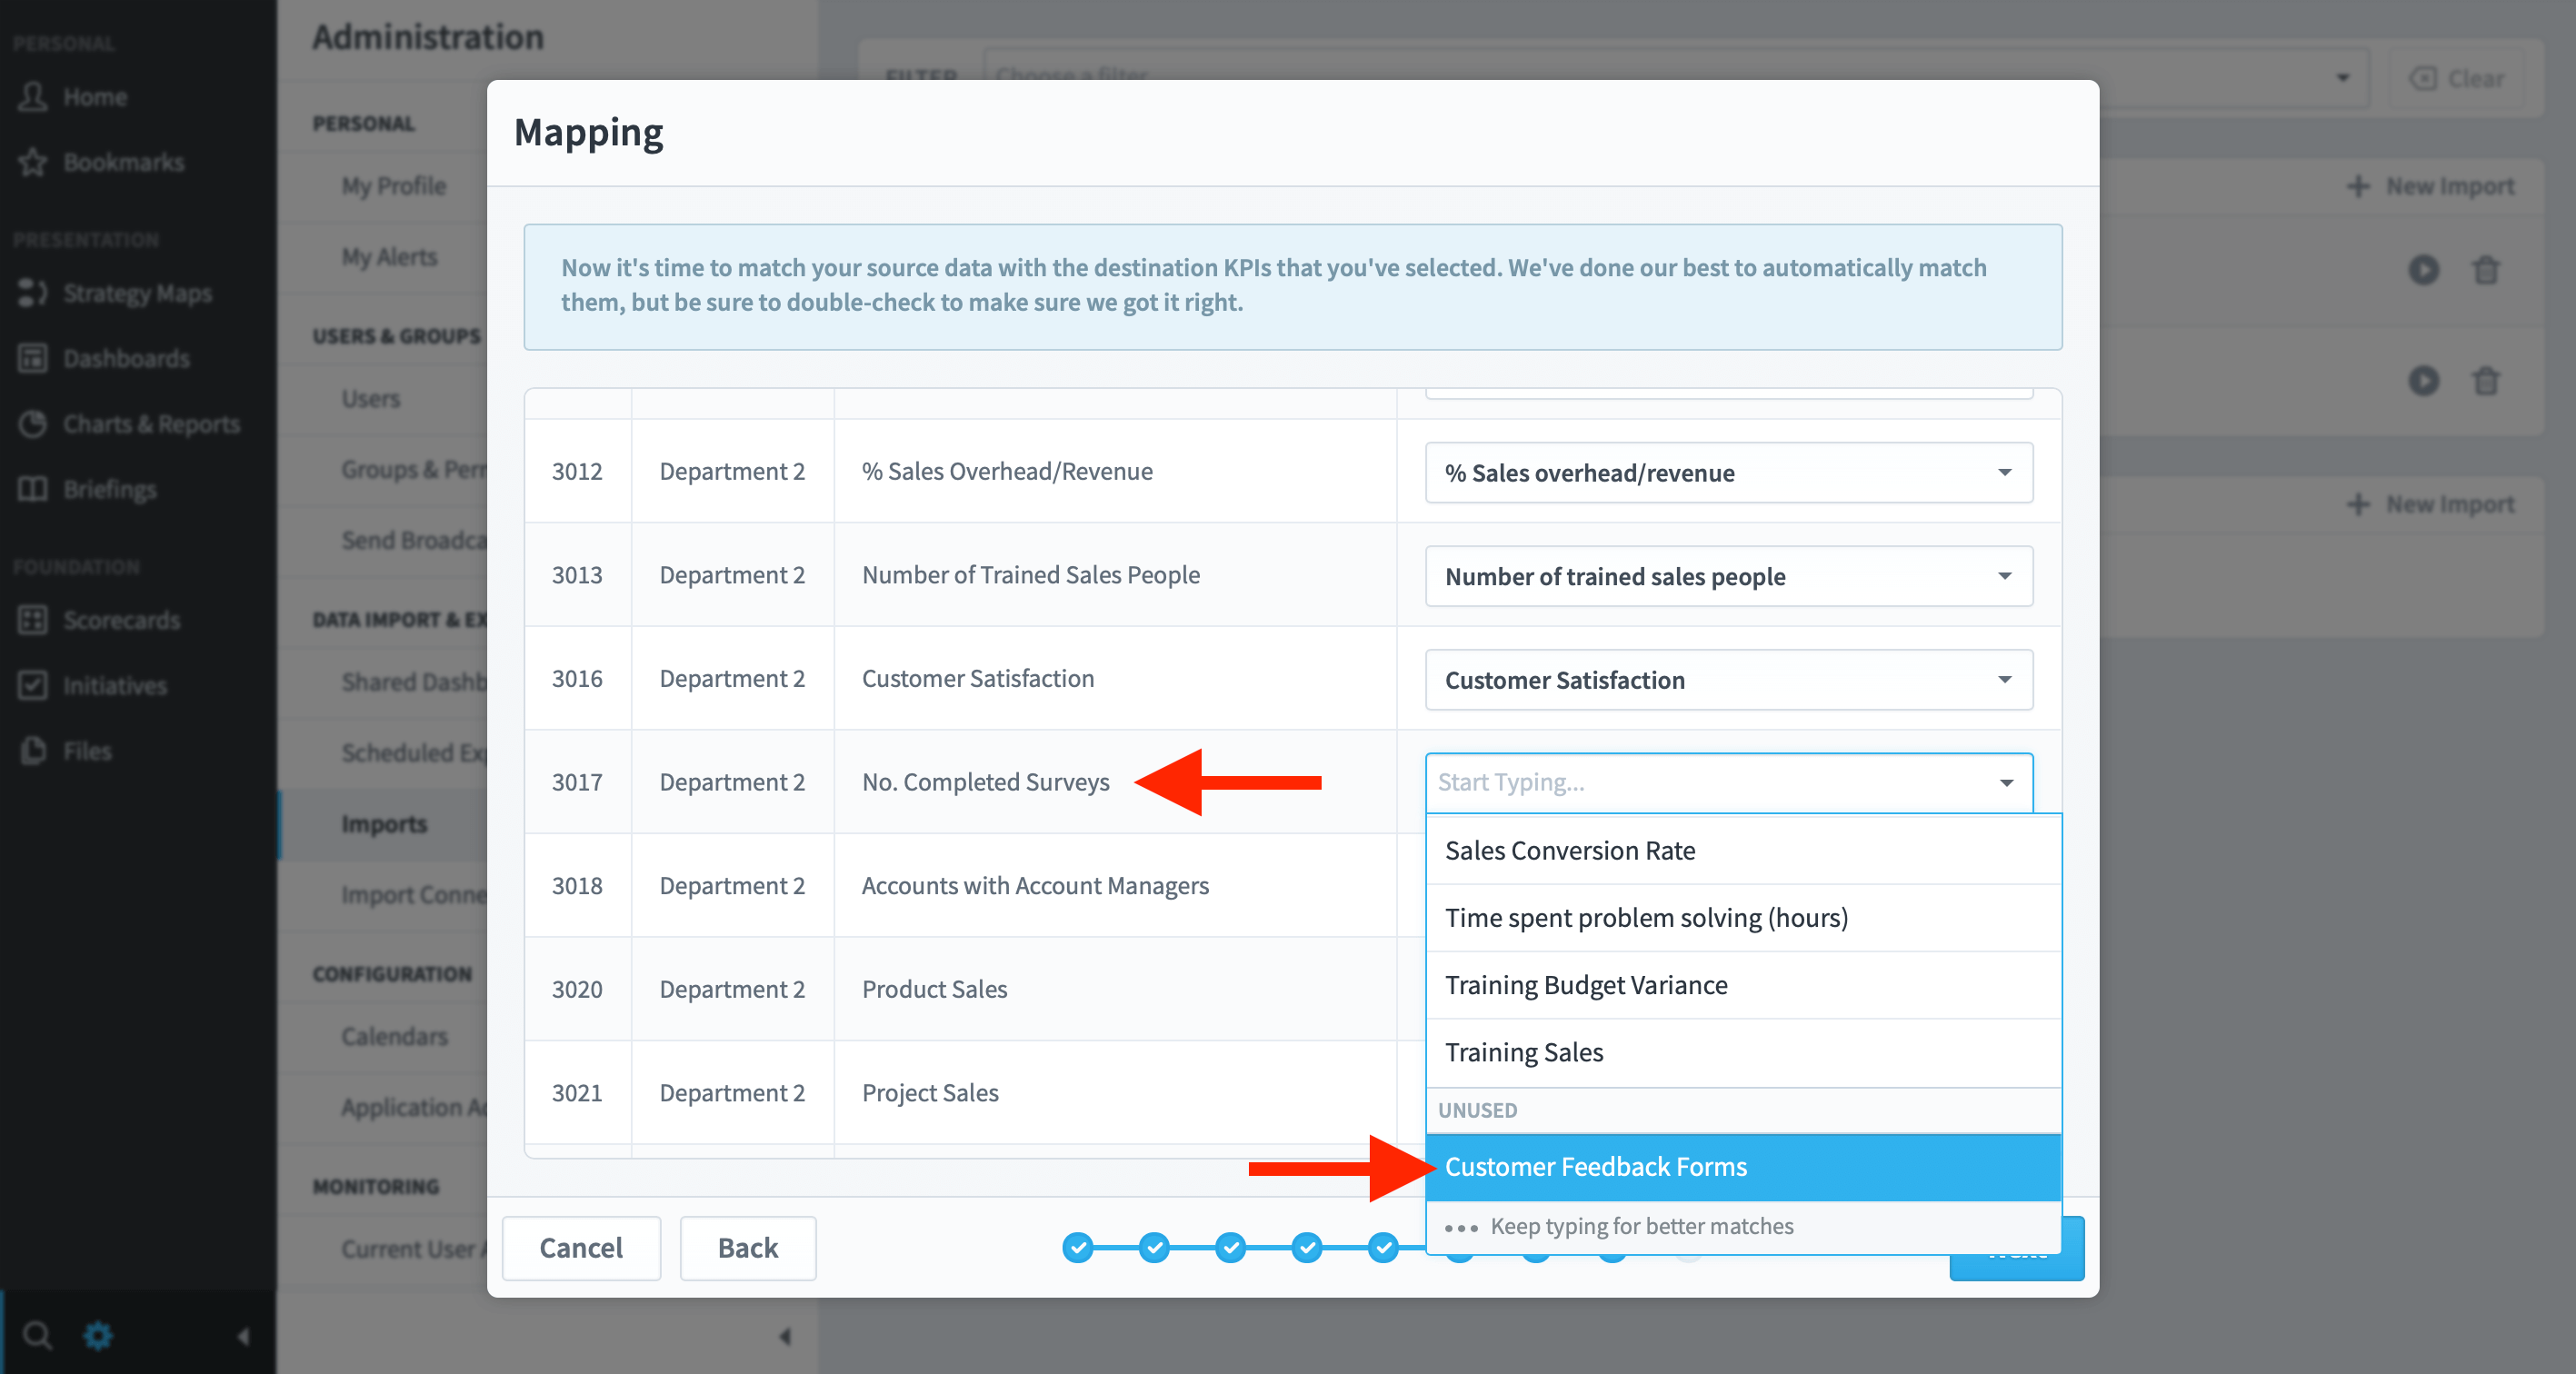
Task: Click 'Accounts with Account Managers' source name
Action: click(x=1035, y=886)
